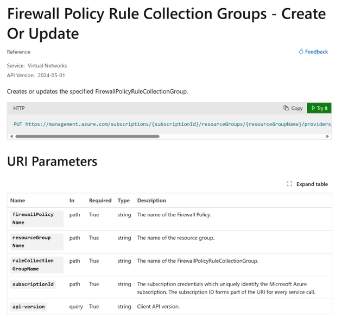Click the Expand table icon

pos(289,184)
